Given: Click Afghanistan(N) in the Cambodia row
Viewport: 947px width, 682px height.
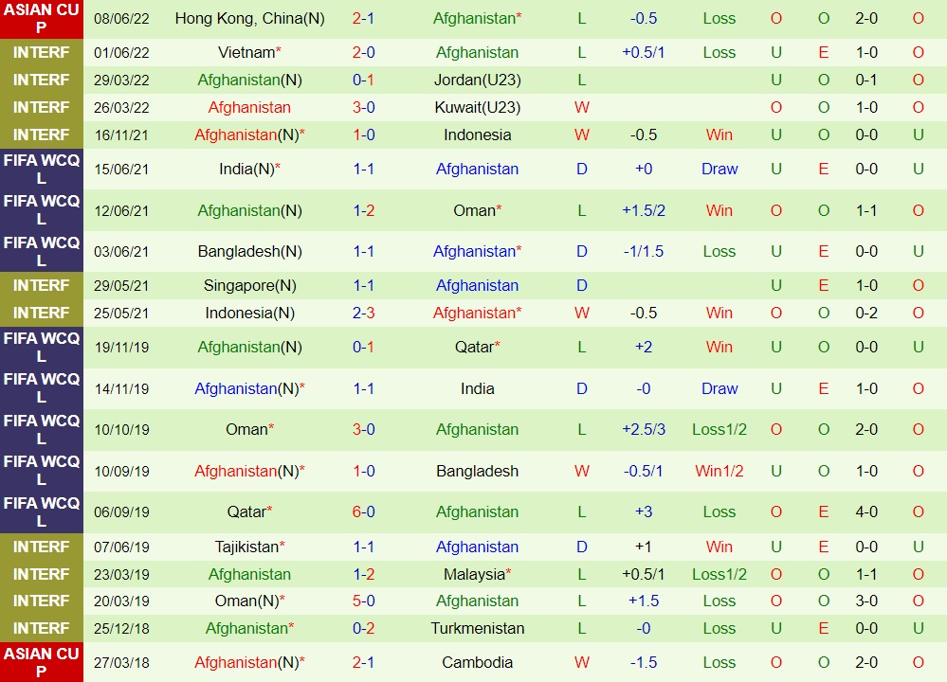Looking at the screenshot, I should click(249, 663).
